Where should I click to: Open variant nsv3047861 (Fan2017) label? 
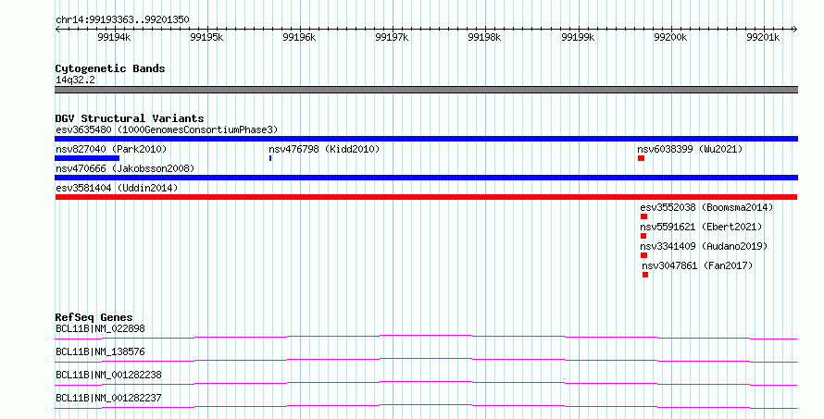[697, 265]
